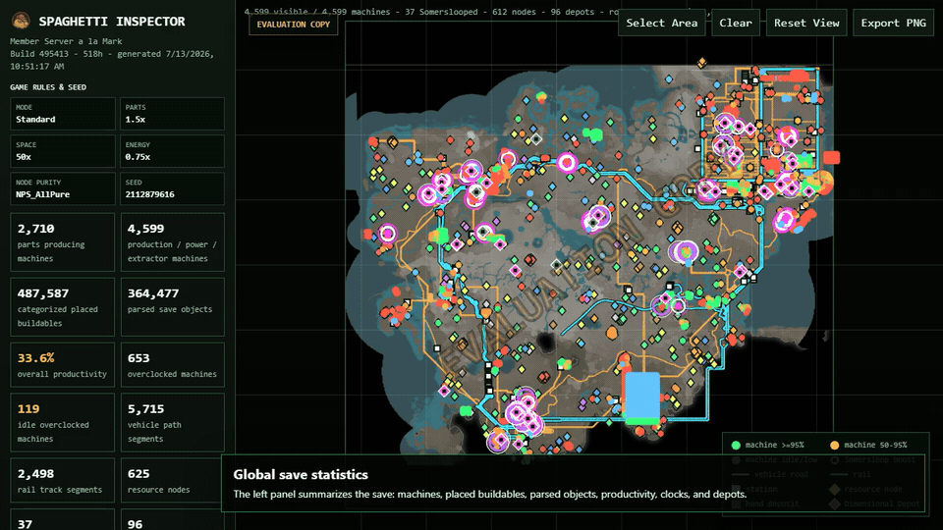Click the Reset View button

tap(806, 23)
